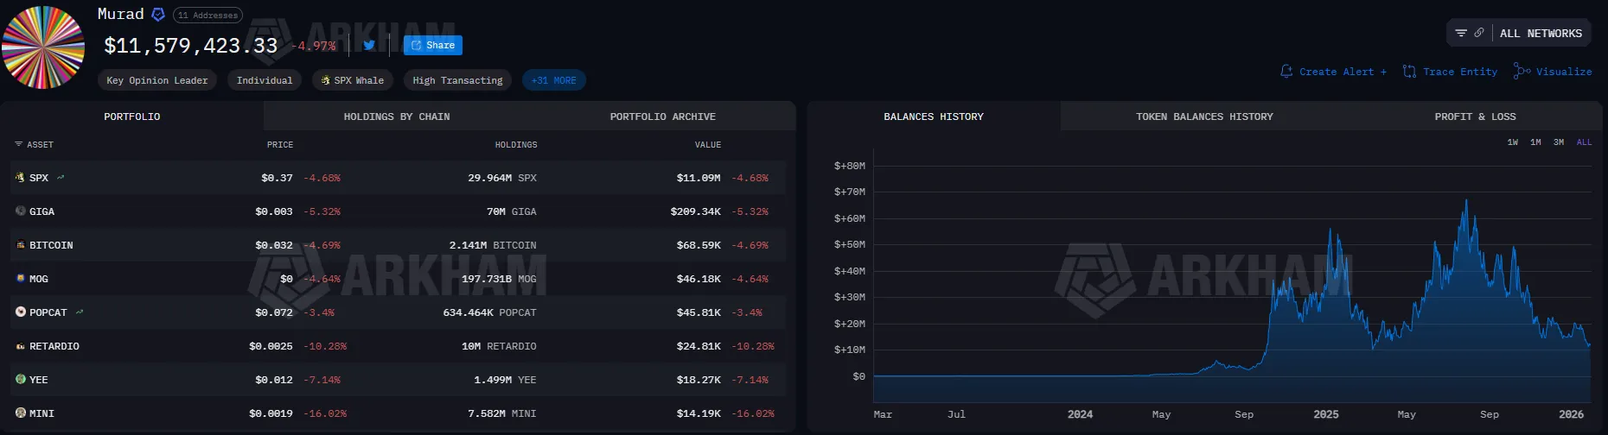Click the Visualize graph icon

(1522, 71)
